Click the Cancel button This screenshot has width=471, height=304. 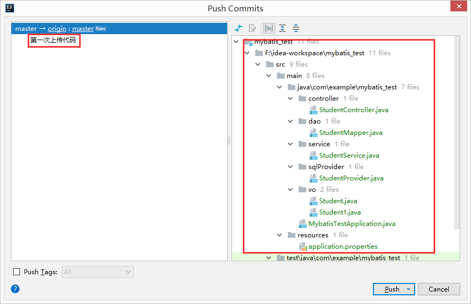[x=438, y=289]
